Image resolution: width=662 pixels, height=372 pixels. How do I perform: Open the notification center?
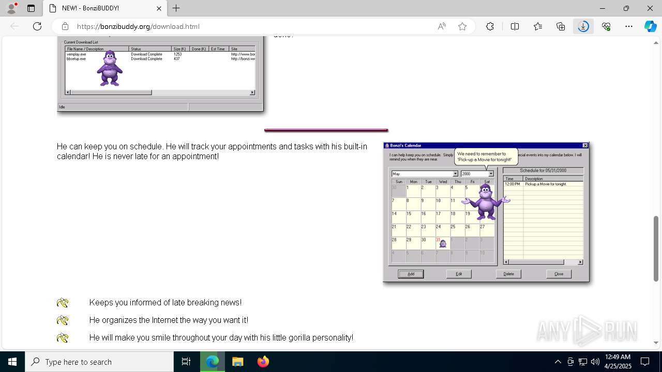(x=645, y=362)
